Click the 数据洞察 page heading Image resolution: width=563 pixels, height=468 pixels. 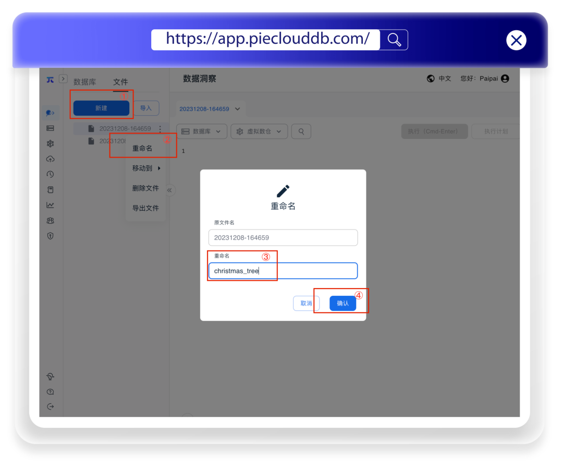point(200,79)
